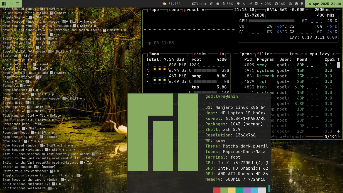Click right arrow next to cpu lazy sorting

(x=333, y=54)
